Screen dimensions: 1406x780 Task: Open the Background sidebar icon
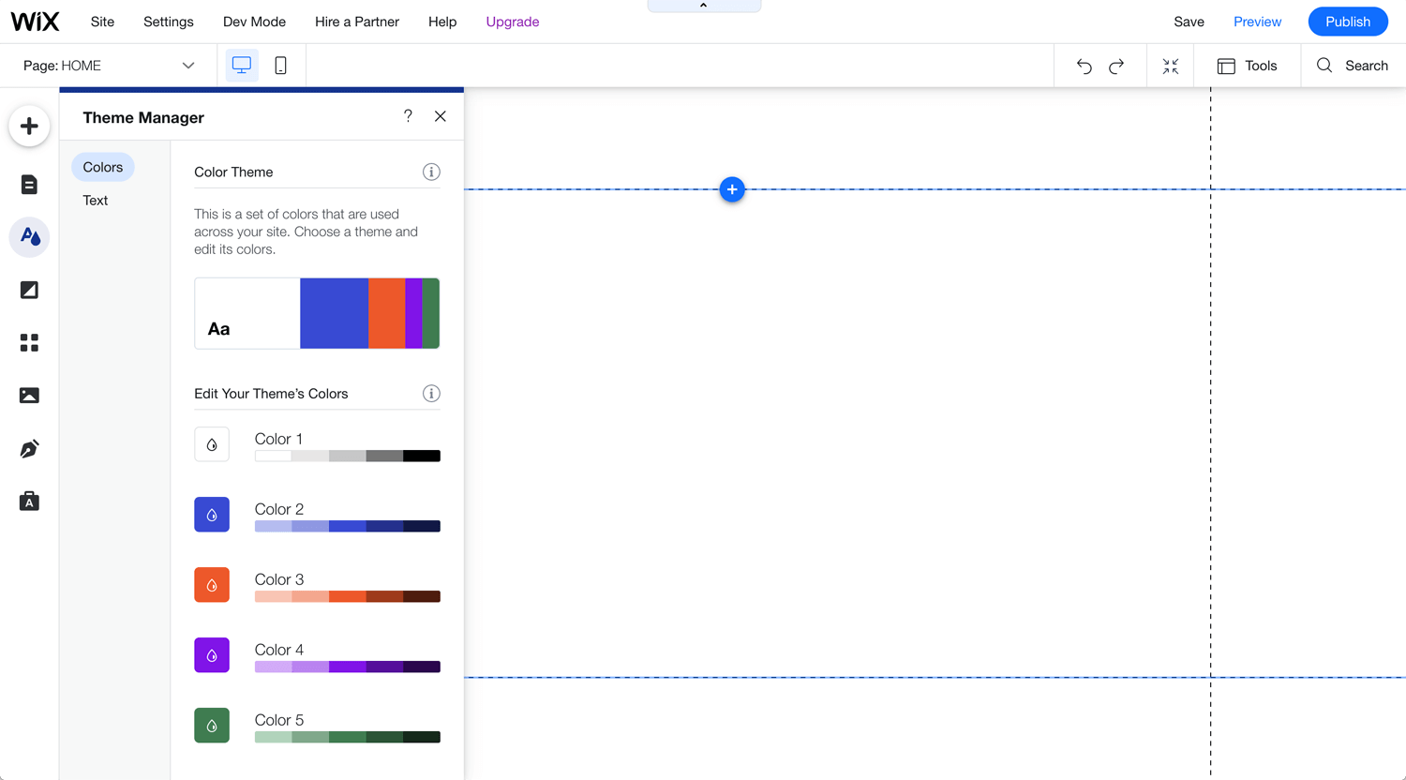[29, 290]
